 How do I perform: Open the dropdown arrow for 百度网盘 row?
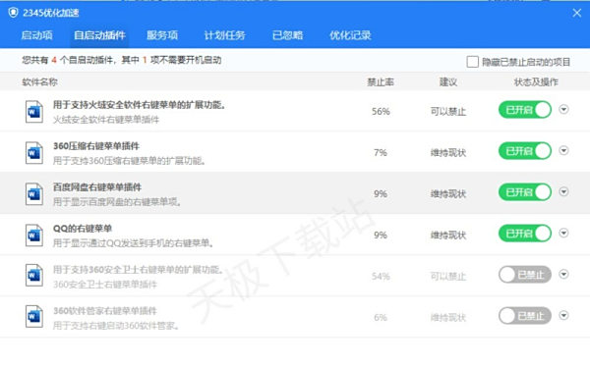click(563, 192)
